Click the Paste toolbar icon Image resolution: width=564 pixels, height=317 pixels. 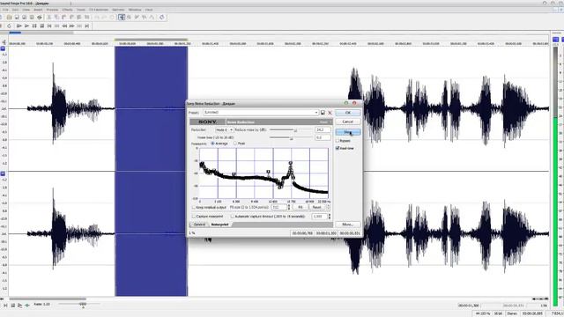tap(64, 18)
